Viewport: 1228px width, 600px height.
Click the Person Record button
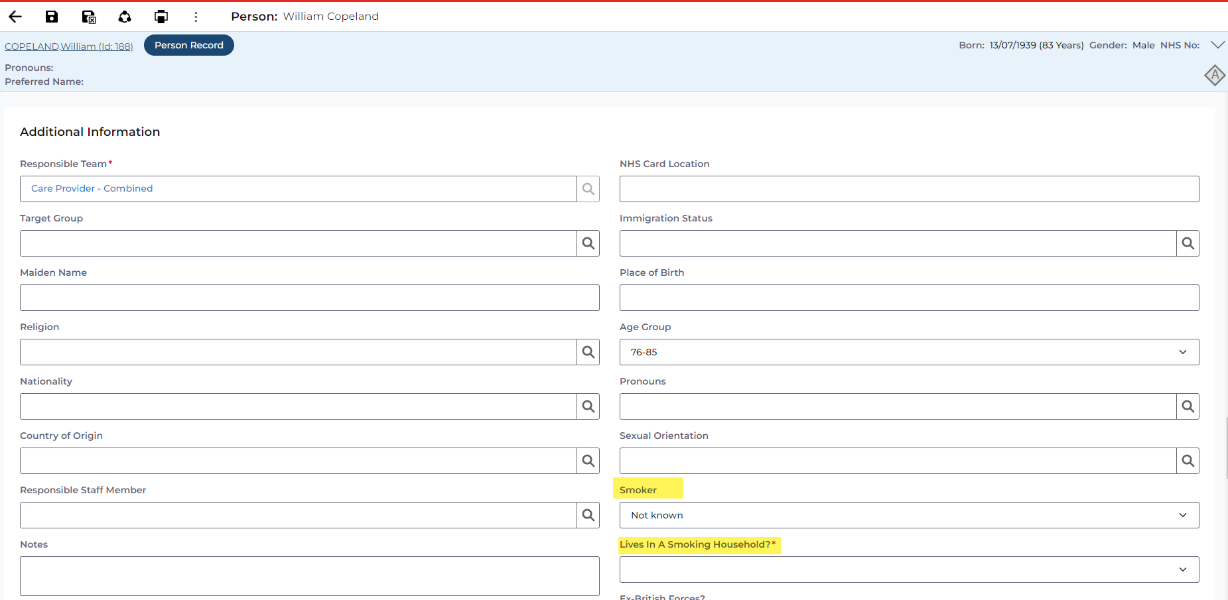[189, 45]
